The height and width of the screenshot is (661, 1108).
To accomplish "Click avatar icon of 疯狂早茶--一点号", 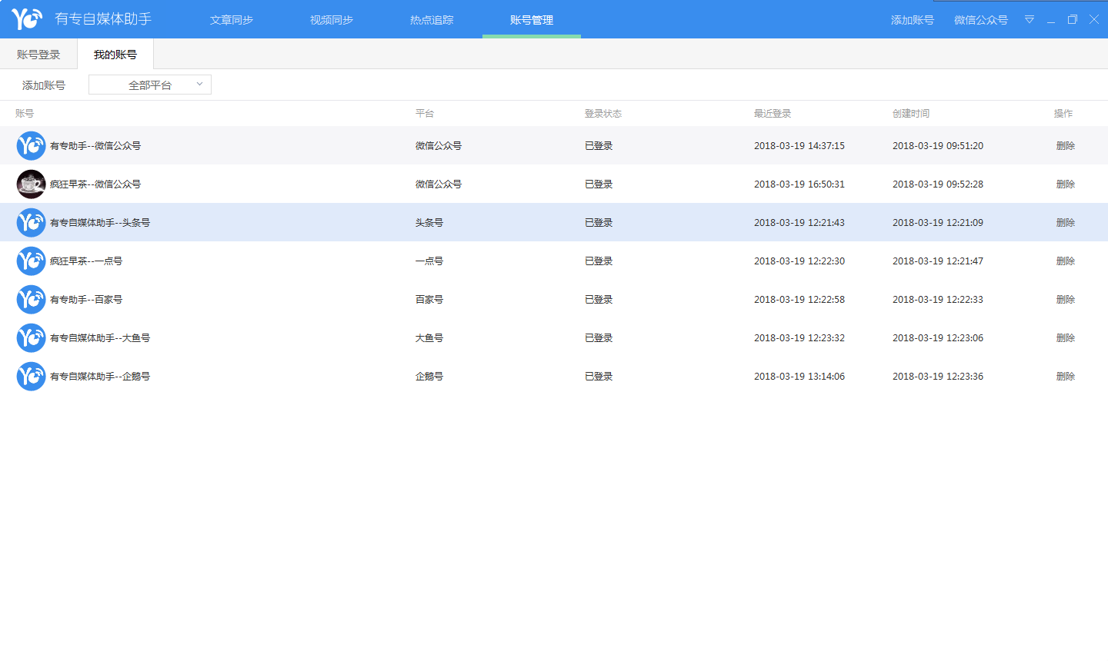I will [31, 261].
